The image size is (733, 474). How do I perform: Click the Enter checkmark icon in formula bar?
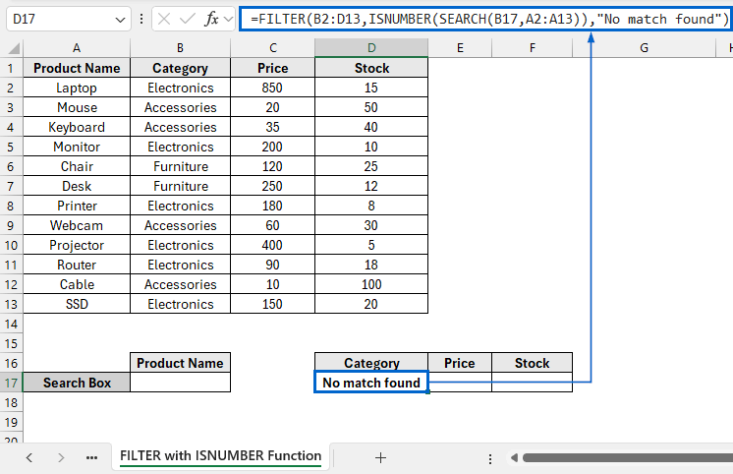[x=188, y=19]
